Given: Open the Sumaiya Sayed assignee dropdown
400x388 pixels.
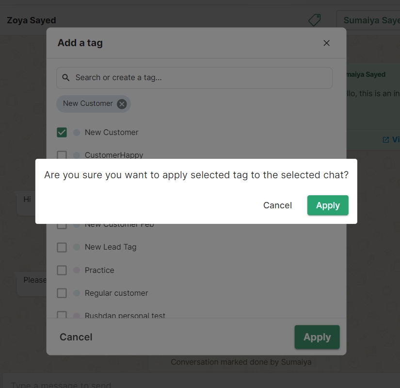Looking at the screenshot, I should click(x=368, y=20).
